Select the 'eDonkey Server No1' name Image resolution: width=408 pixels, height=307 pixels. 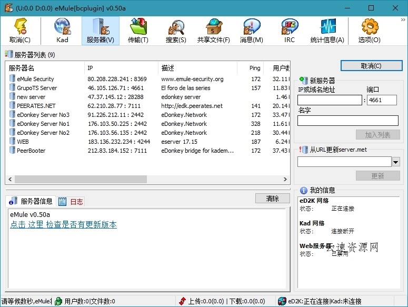coord(43,124)
